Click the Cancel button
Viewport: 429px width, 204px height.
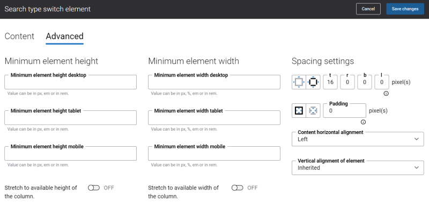[x=368, y=9]
